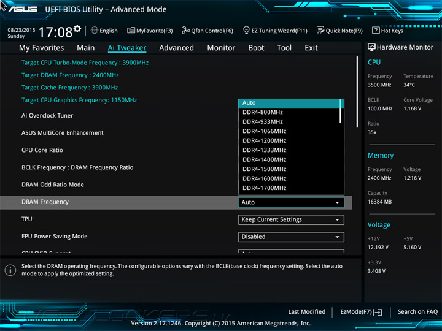Click the globe icon for English language

[x=95, y=31]
